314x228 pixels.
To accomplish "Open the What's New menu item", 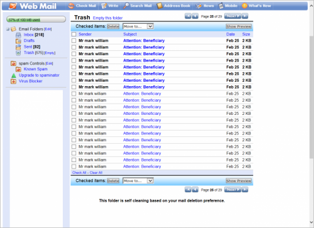I will pyautogui.click(x=256, y=6).
